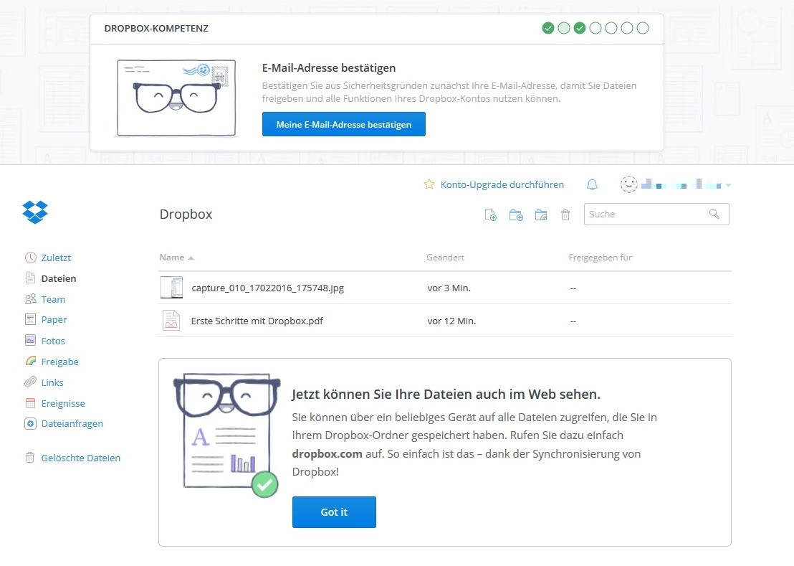Click the trash icon in toolbar
This screenshot has width=794, height=566.
[565, 214]
